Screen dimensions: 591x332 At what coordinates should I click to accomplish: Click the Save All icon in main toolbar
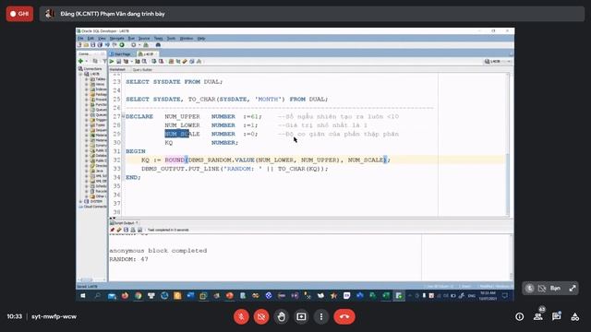[100, 45]
